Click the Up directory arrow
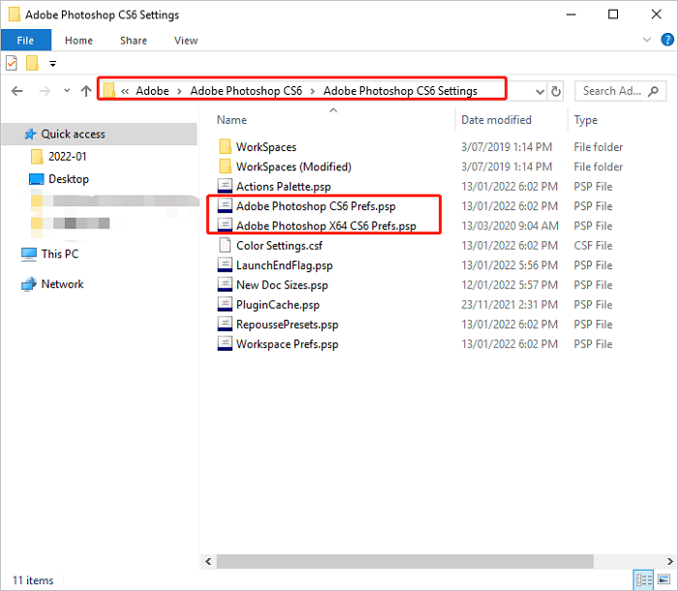This screenshot has width=678, height=591. pyautogui.click(x=86, y=91)
